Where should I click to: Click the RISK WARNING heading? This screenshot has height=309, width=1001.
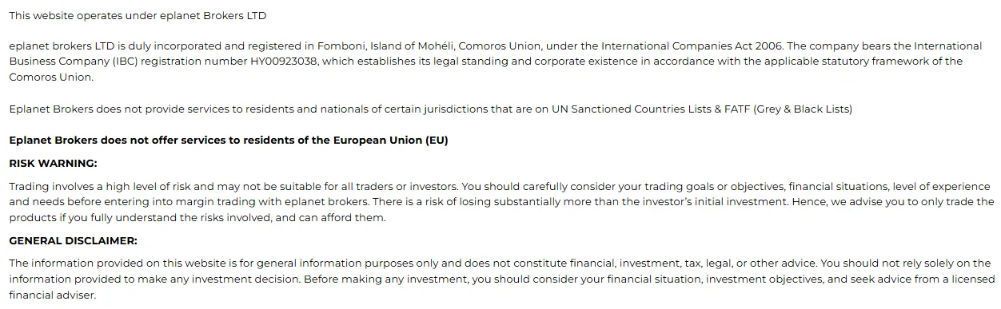coord(53,163)
